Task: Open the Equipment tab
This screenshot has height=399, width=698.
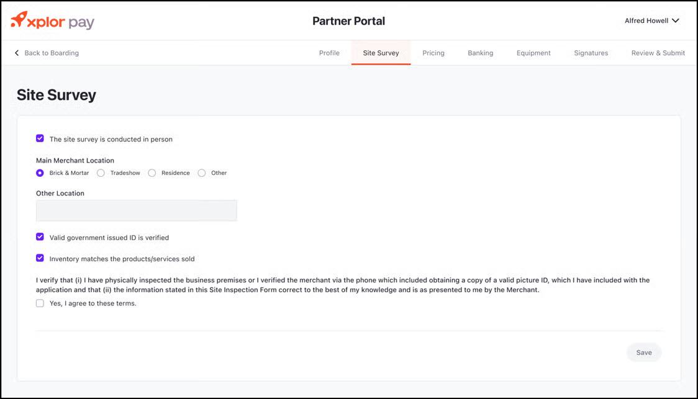Action: [533, 53]
